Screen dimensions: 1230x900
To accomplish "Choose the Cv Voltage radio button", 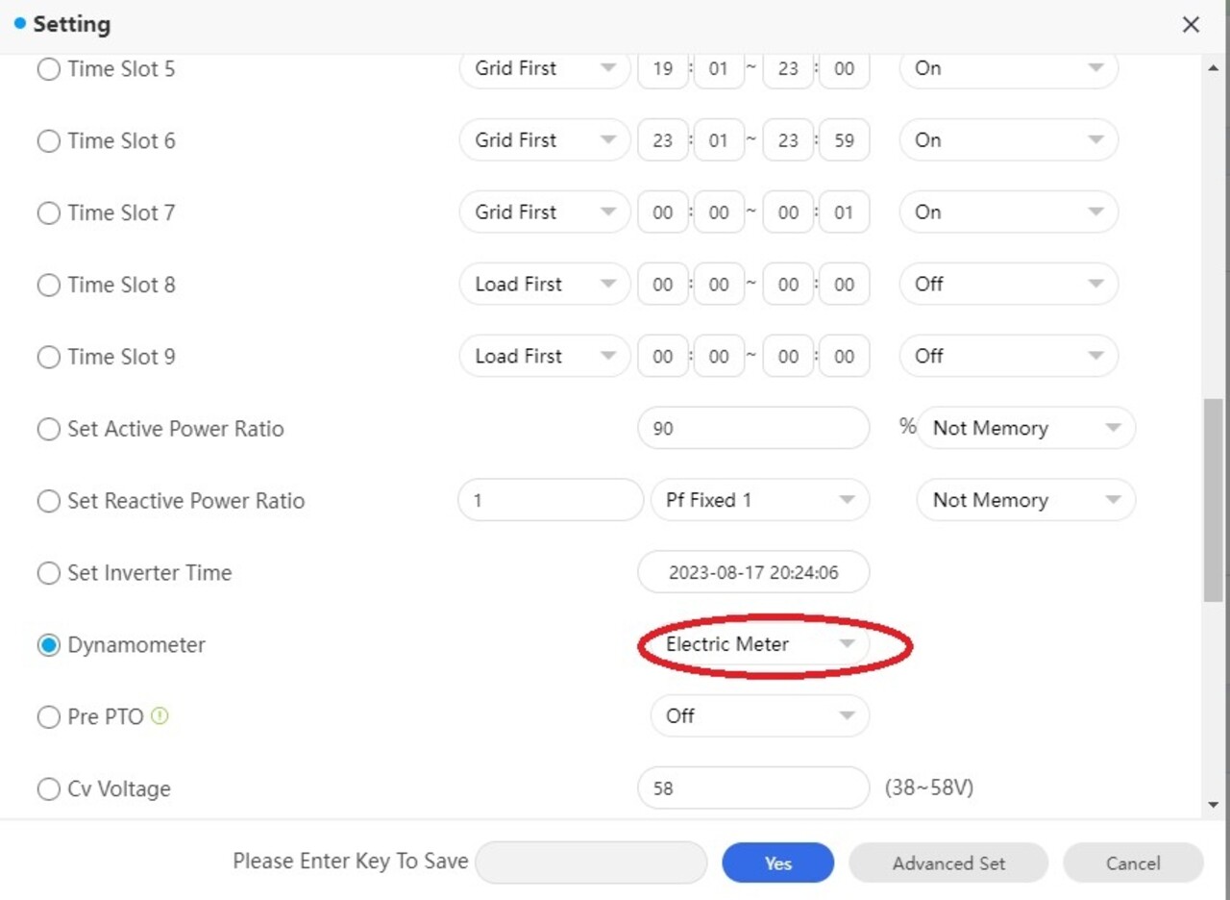I will coord(48,789).
